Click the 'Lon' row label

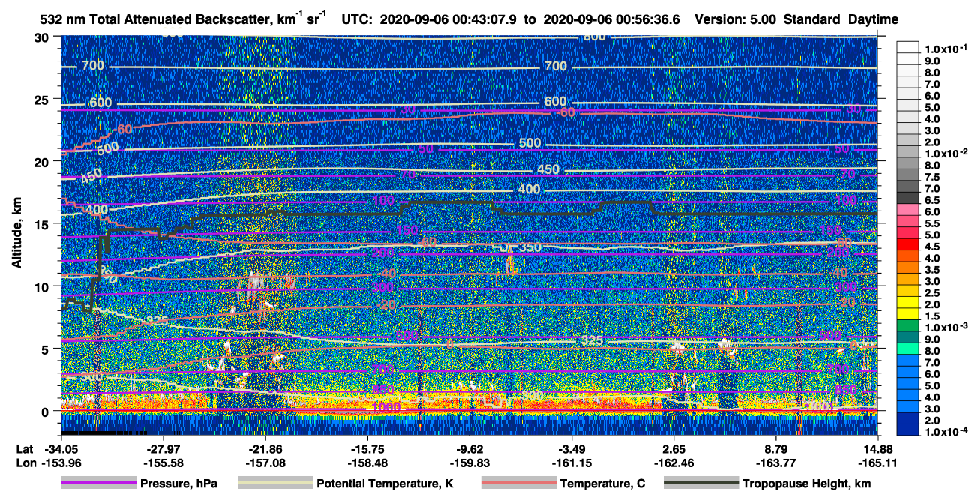(x=25, y=463)
